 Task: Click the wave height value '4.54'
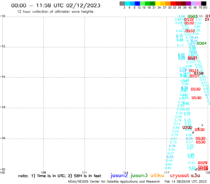(x=196, y=34)
